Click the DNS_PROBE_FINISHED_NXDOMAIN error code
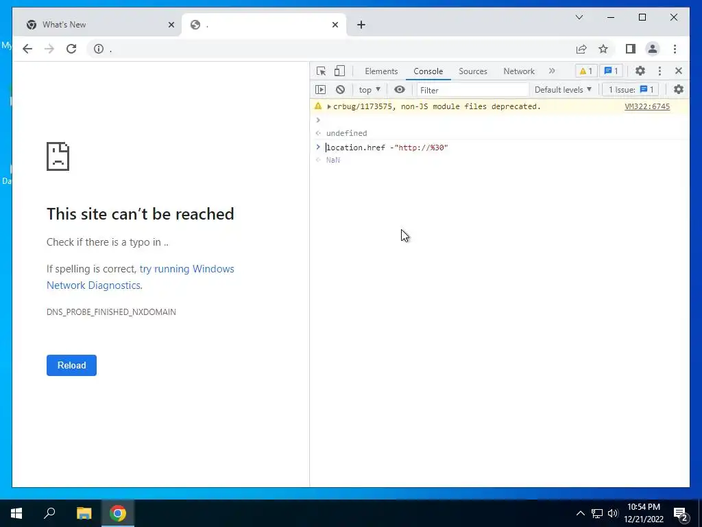 (x=111, y=312)
